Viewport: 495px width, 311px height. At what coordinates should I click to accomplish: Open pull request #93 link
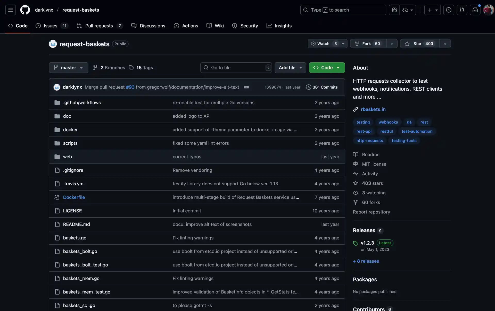tap(130, 87)
